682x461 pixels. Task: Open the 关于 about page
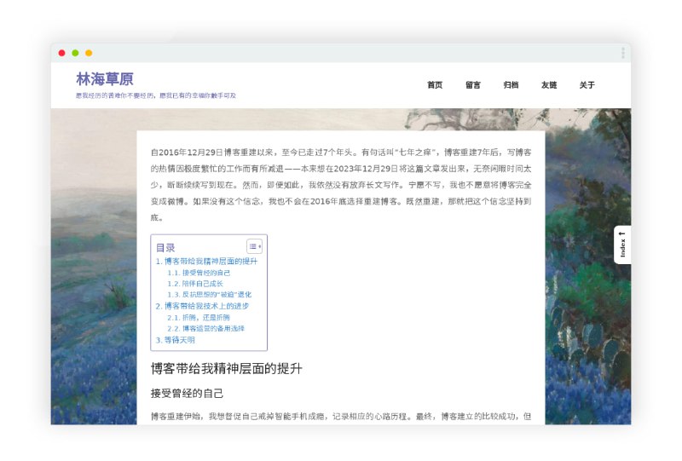tap(587, 85)
